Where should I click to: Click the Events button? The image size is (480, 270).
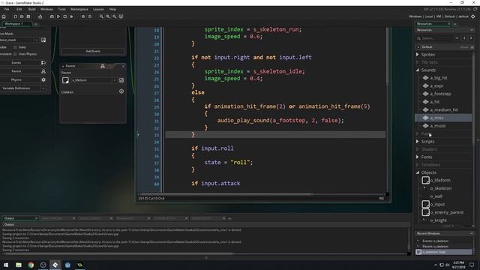[16, 63]
